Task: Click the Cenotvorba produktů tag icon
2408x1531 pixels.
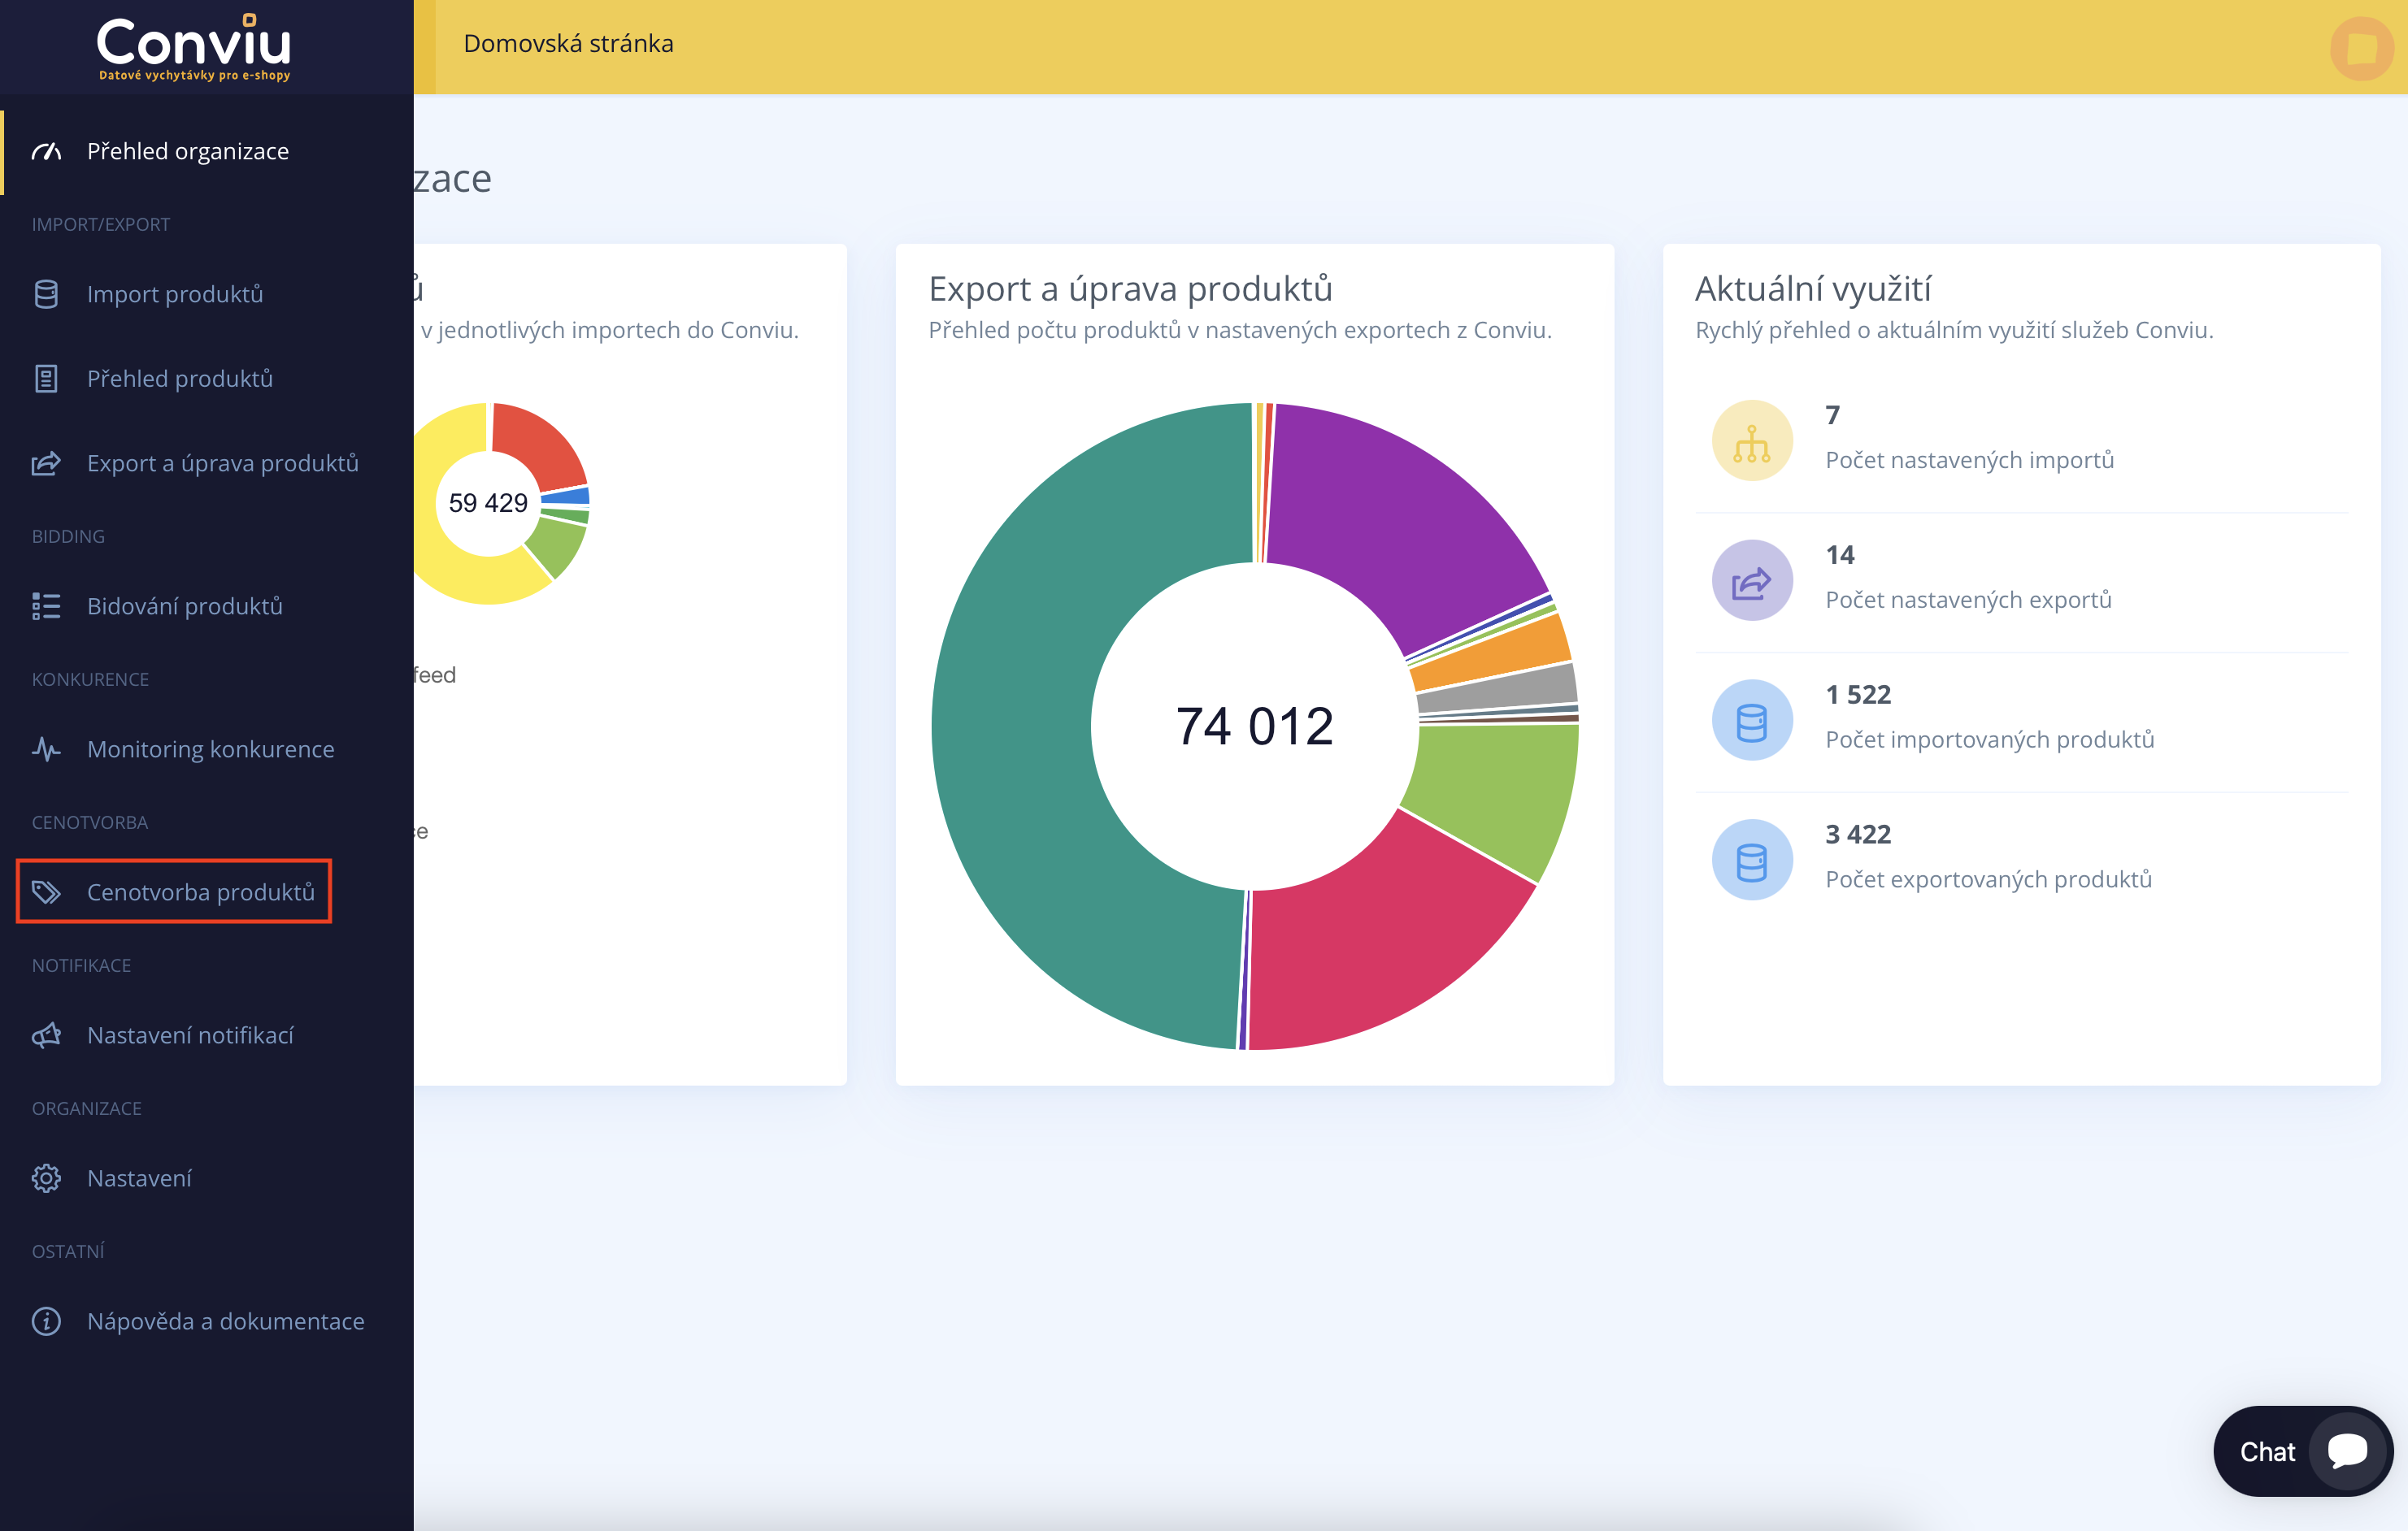Action: point(46,892)
